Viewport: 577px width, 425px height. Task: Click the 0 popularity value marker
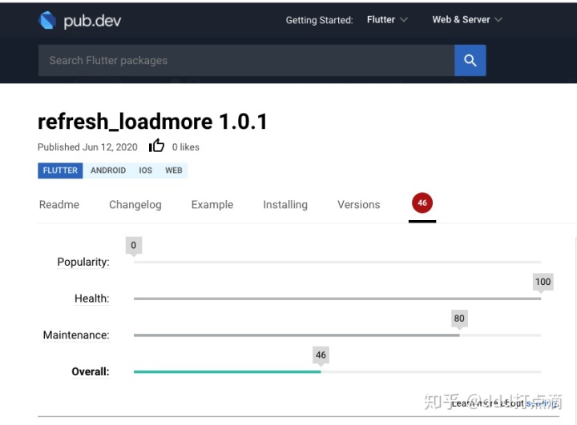point(134,246)
